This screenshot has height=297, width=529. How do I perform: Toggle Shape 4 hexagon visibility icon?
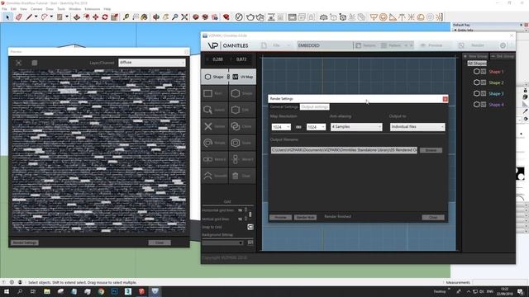coord(476,105)
